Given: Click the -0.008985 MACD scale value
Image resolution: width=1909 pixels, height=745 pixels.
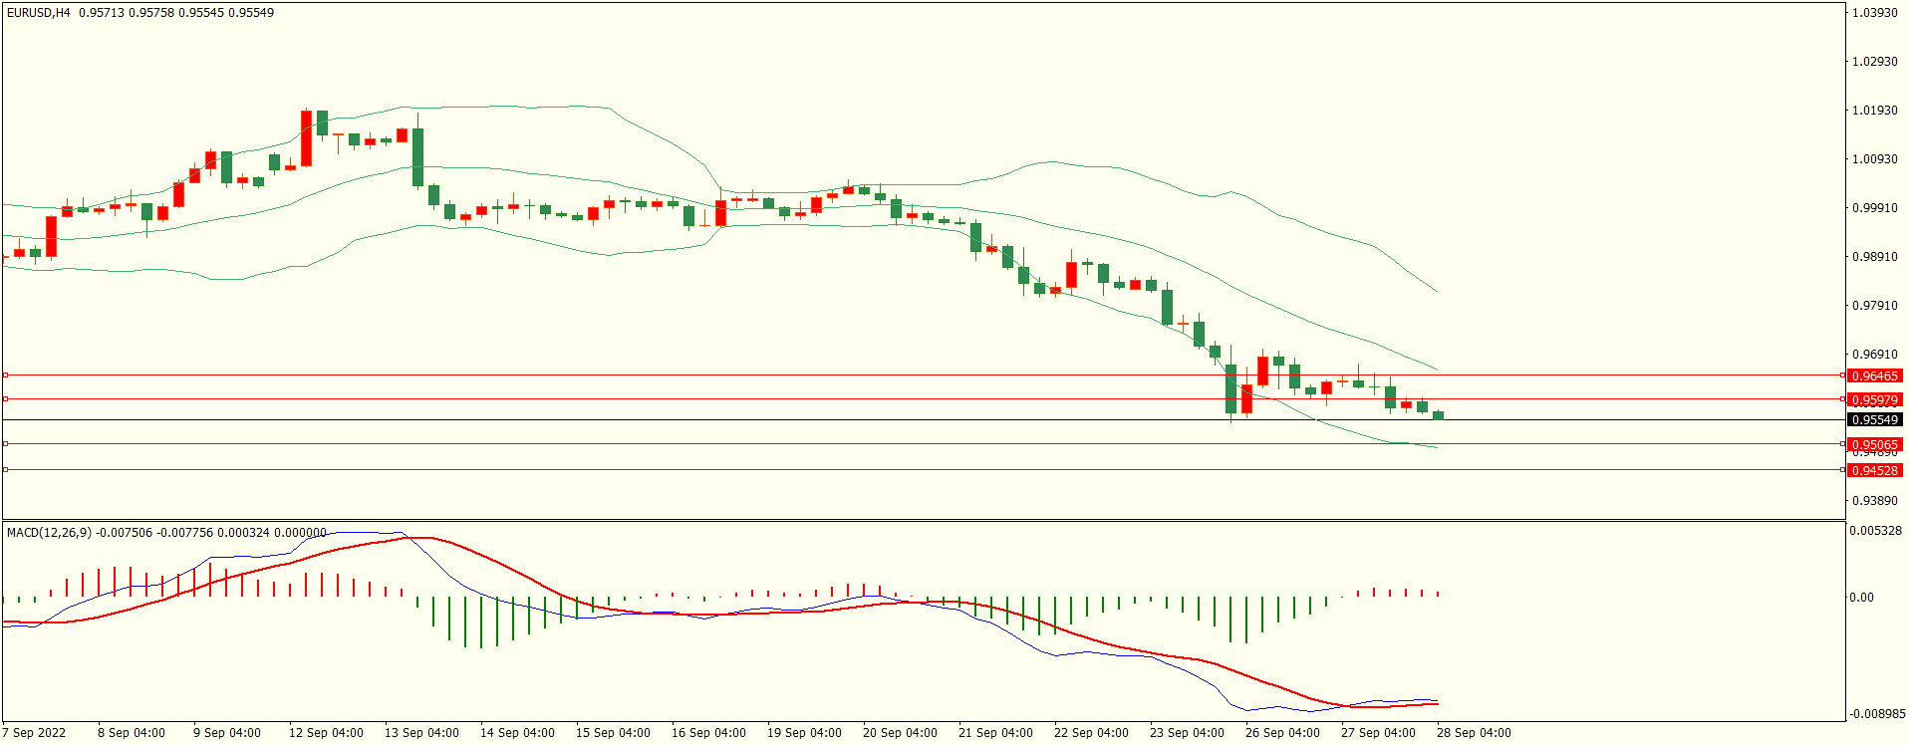Looking at the screenshot, I should (1877, 714).
